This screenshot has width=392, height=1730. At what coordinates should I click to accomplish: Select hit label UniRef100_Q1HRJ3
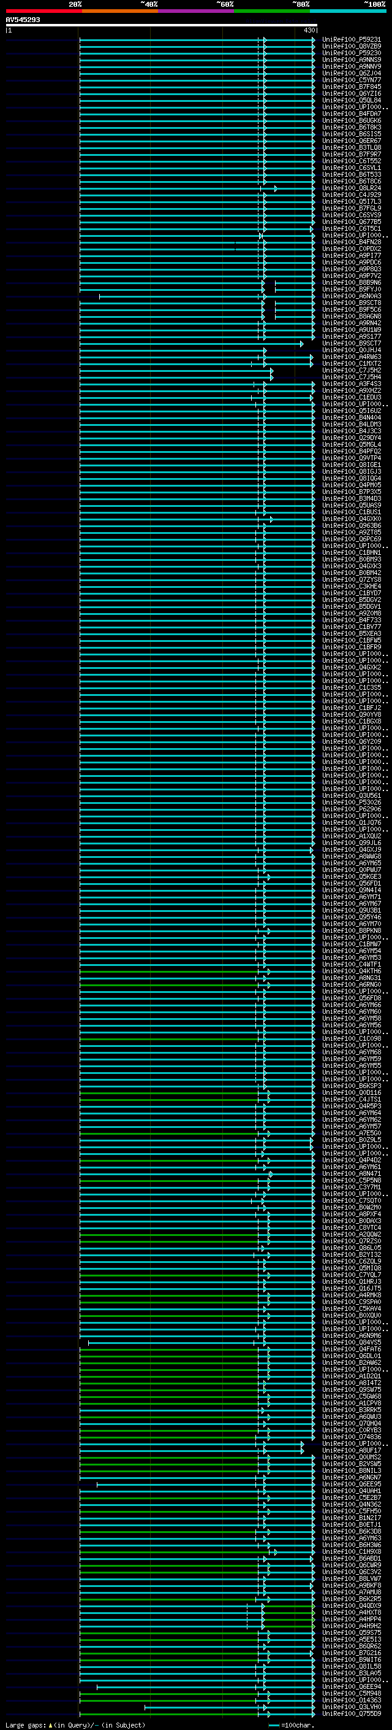[x=352, y=1281]
